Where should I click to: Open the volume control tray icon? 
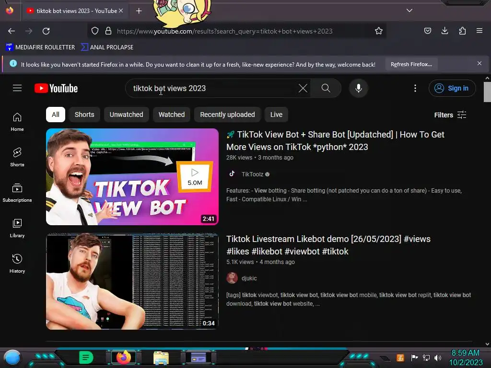coord(438,357)
